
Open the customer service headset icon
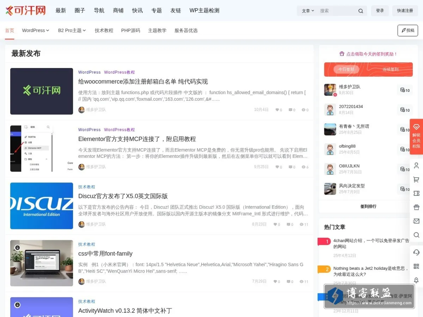coord(416,253)
